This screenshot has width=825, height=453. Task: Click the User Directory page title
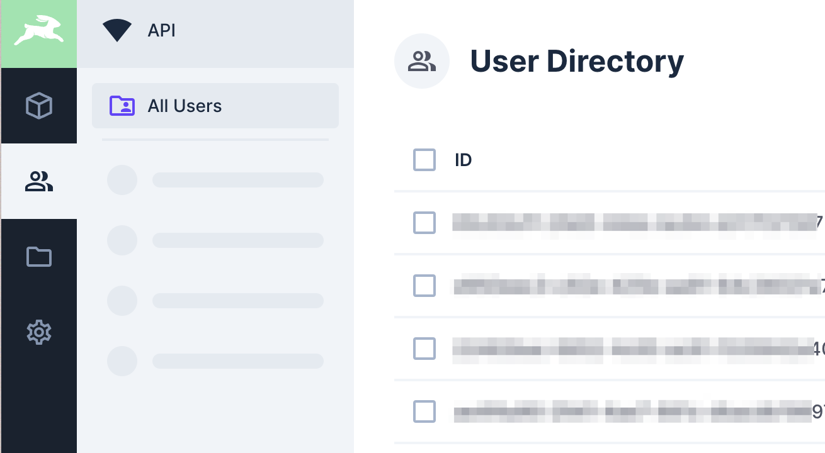[x=577, y=60]
